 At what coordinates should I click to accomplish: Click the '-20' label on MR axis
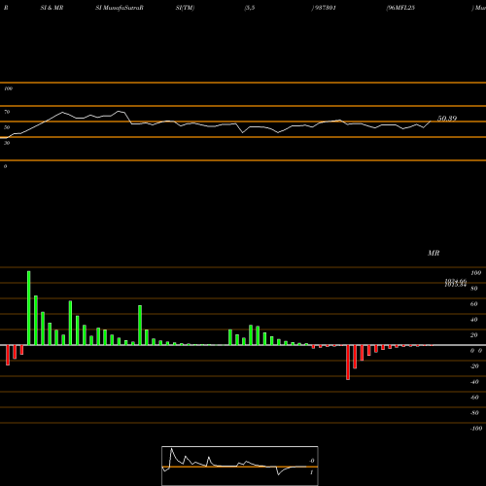pyautogui.click(x=474, y=366)
